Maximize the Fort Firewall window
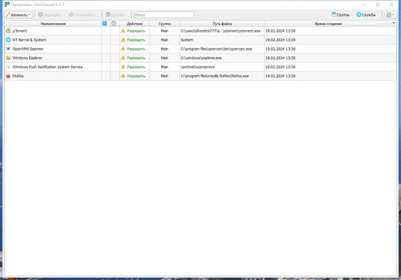Screen dimensions: 401x280 click(x=378, y=4)
